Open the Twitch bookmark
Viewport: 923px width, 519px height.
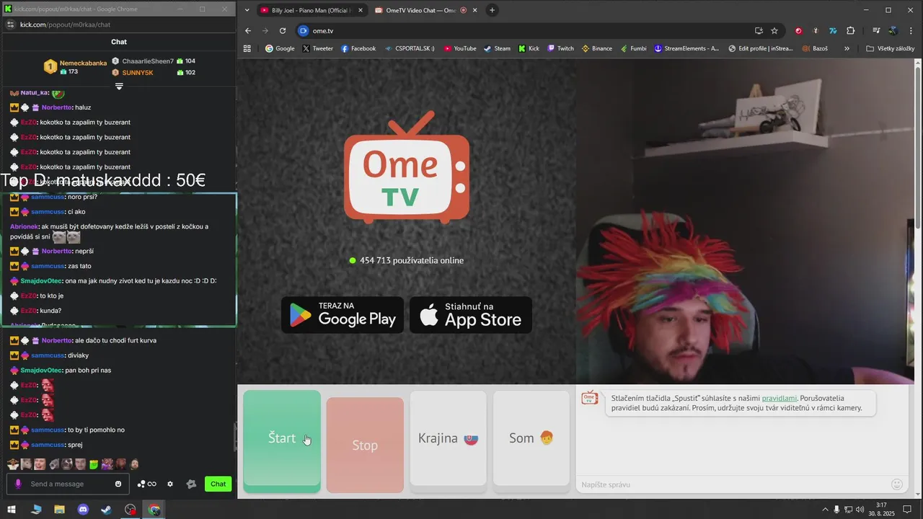click(x=560, y=48)
